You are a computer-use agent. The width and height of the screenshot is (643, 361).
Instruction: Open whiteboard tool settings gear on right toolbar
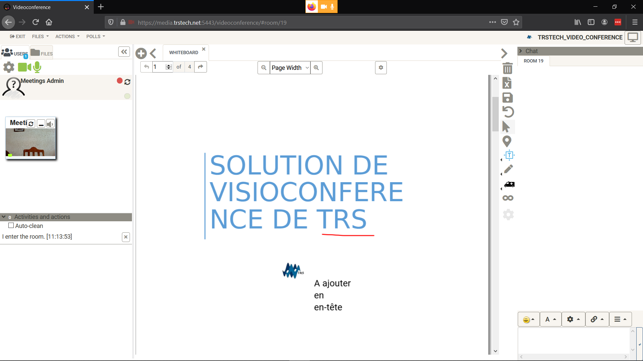pos(508,215)
